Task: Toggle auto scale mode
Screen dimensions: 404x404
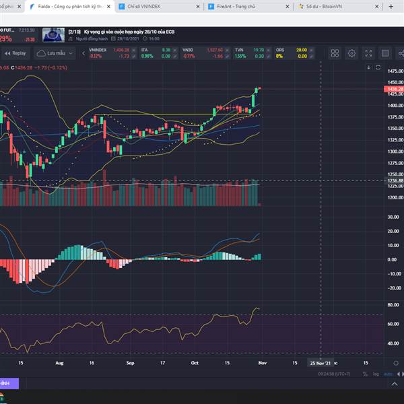Action: click(x=388, y=374)
